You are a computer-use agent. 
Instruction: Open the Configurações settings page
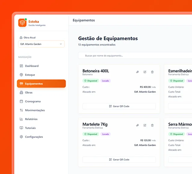pos(34,137)
